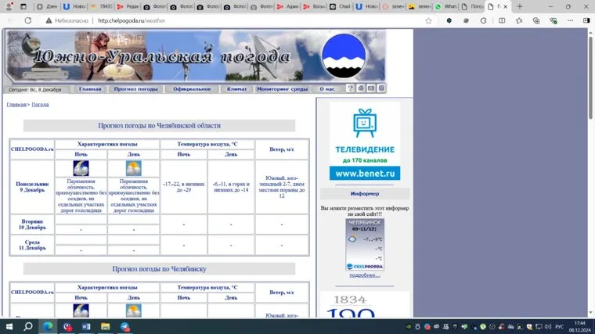Click the envelope mail icon in navbar
The image size is (595, 334).
click(371, 88)
